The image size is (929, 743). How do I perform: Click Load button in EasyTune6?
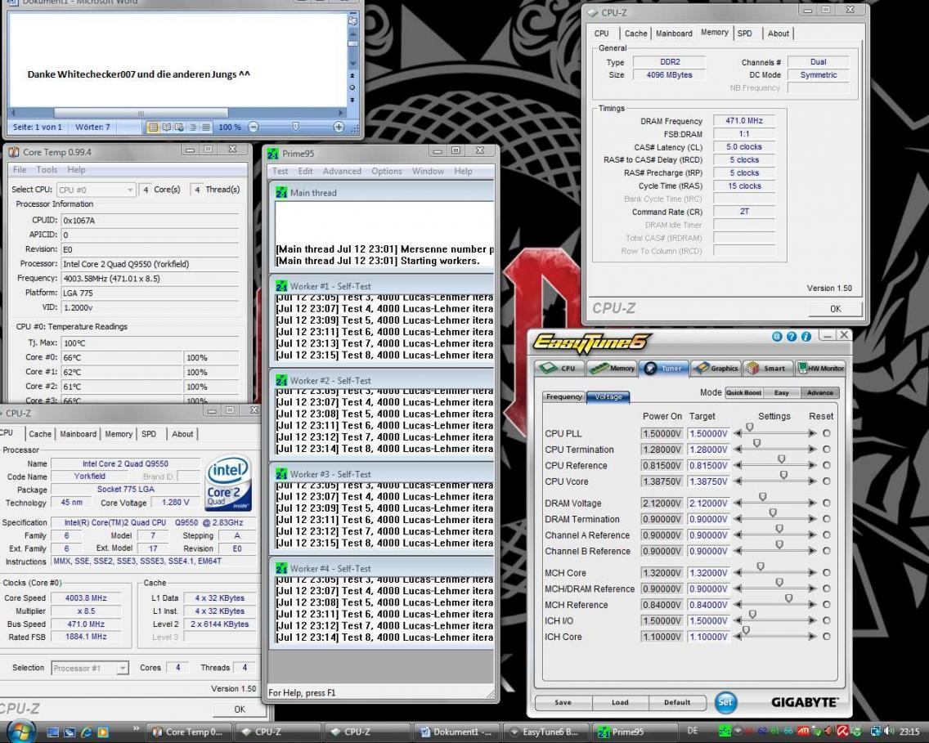click(621, 702)
